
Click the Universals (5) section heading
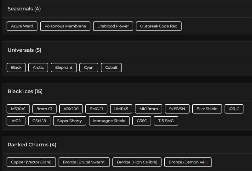tap(25, 50)
